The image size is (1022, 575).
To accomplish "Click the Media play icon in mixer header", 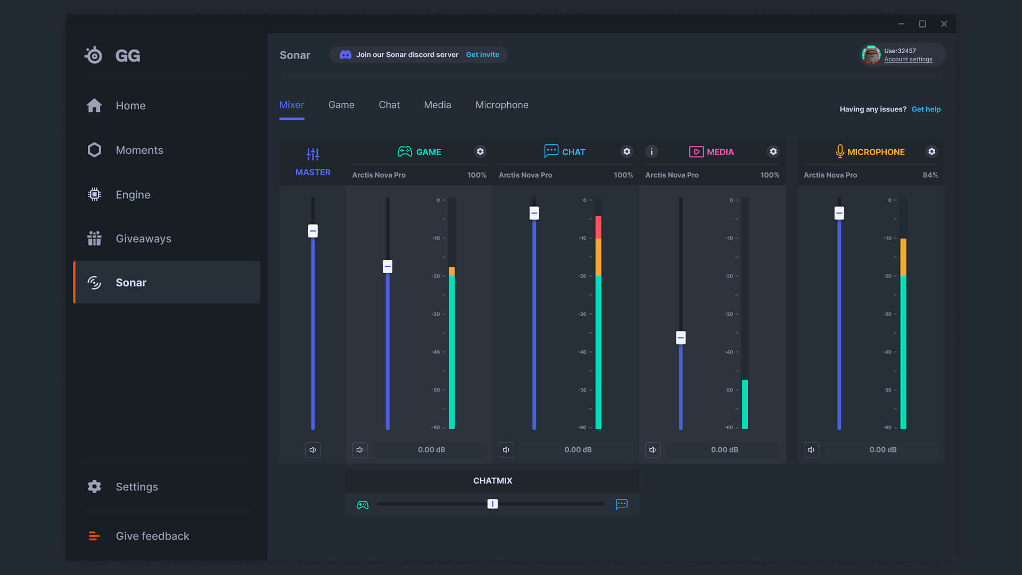I will coord(696,152).
